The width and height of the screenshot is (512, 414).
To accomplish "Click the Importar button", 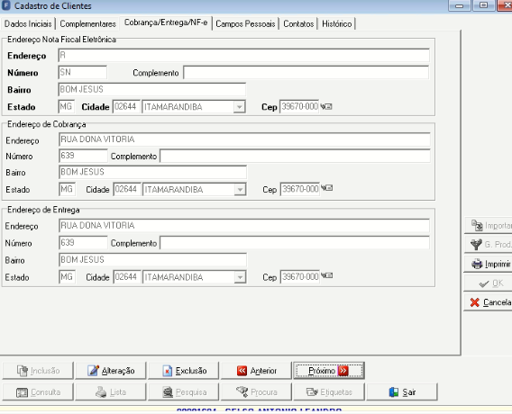I will tap(489, 225).
